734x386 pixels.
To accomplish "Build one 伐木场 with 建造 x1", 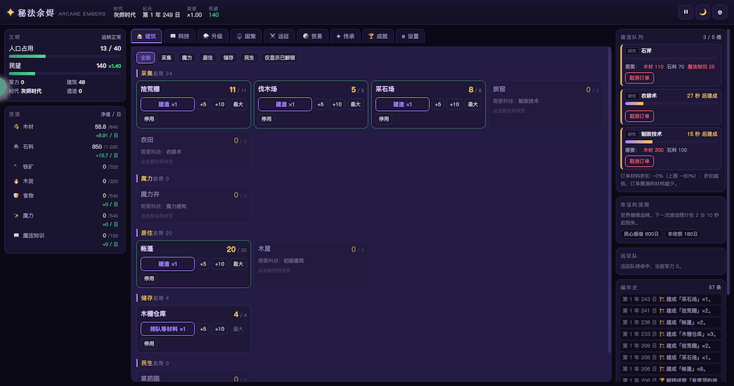I will tap(285, 104).
